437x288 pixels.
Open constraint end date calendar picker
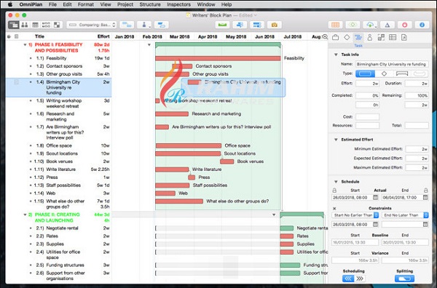click(425, 224)
